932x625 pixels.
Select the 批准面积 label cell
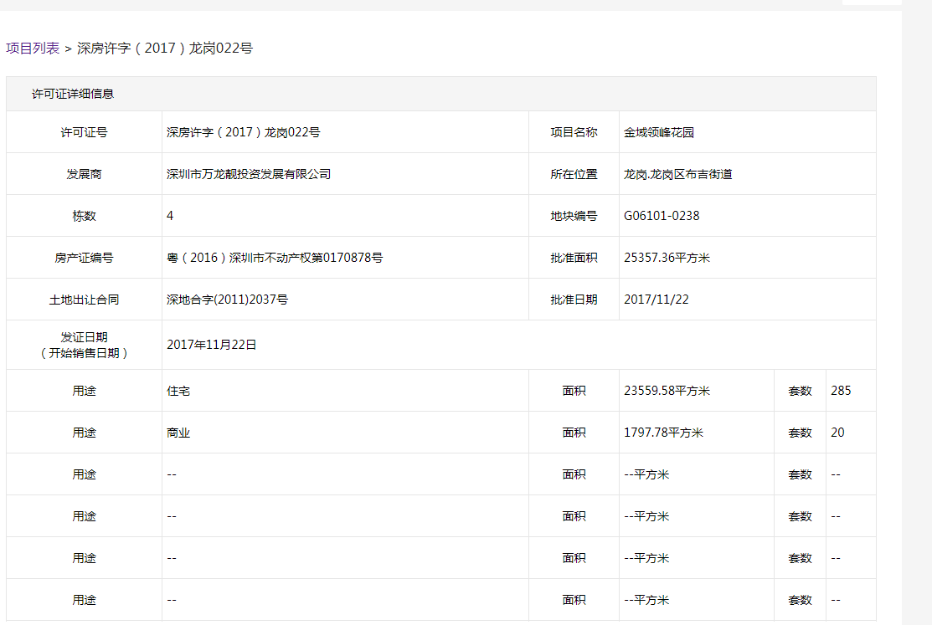pos(574,258)
